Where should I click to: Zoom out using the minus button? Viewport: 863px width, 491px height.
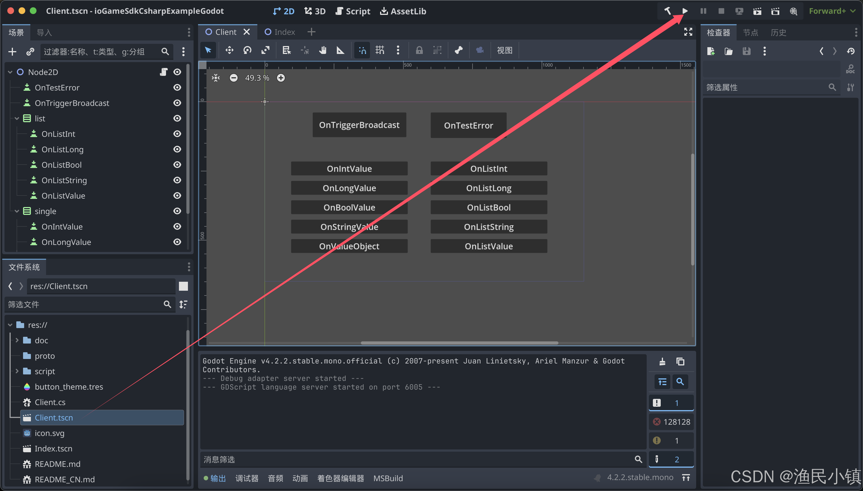(x=233, y=78)
